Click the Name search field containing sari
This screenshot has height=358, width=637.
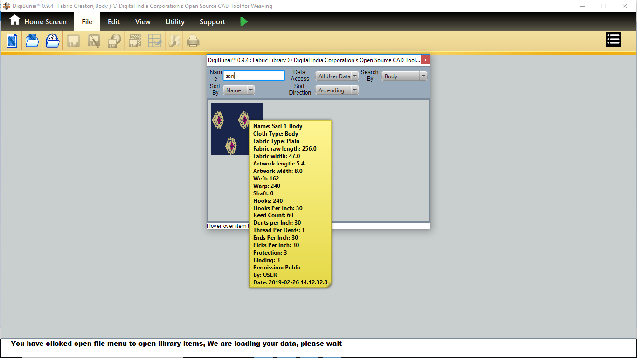coord(254,76)
